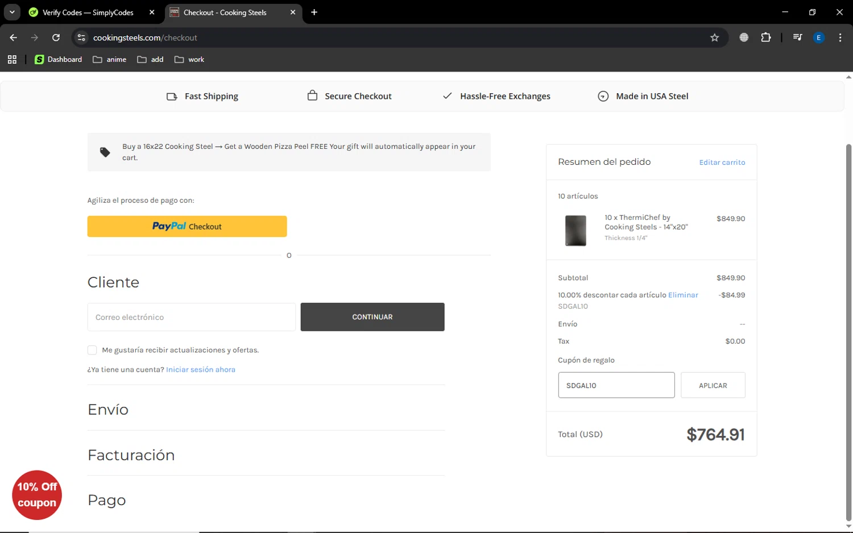Open a new browser tab
Viewport: 853px width, 533px height.
click(314, 13)
